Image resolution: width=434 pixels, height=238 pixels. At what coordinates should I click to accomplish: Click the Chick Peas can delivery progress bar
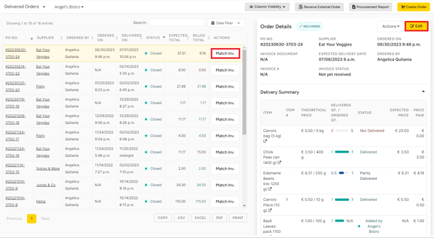pos(342,152)
